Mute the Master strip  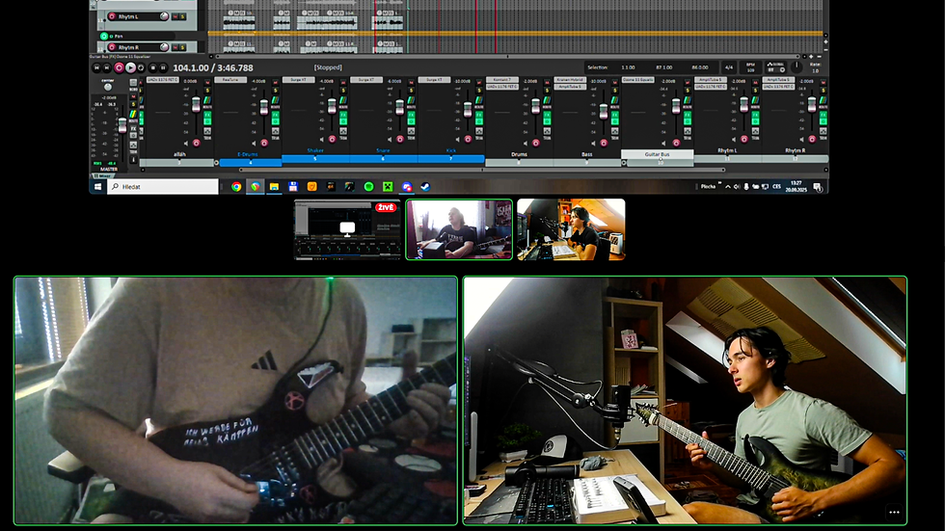click(x=134, y=96)
